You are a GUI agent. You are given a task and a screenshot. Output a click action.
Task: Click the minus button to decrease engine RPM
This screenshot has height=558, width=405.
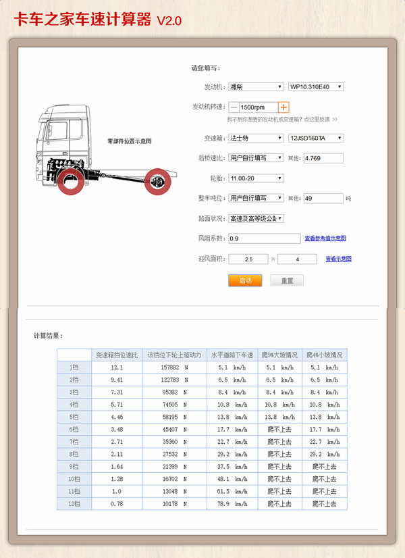click(234, 107)
